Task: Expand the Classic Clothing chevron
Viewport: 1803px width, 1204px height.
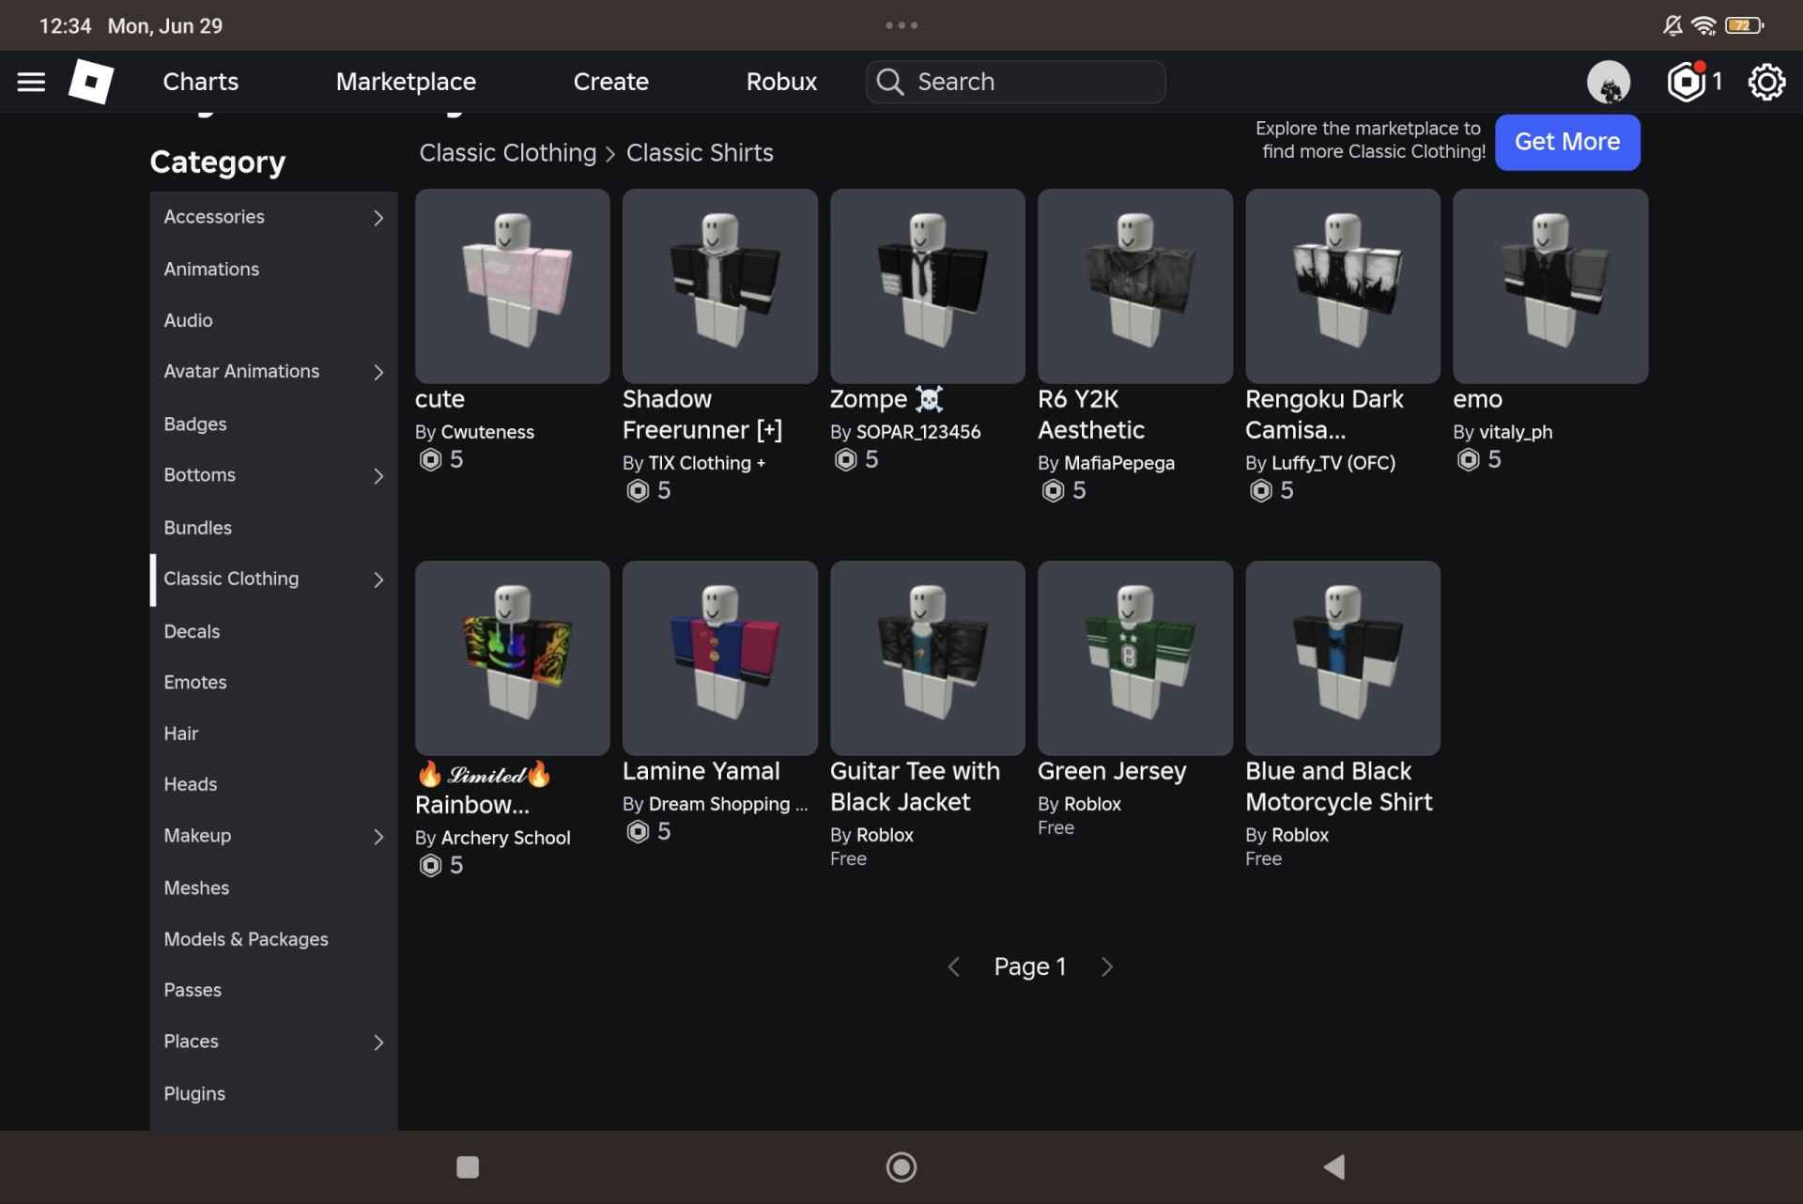Action: click(x=378, y=579)
